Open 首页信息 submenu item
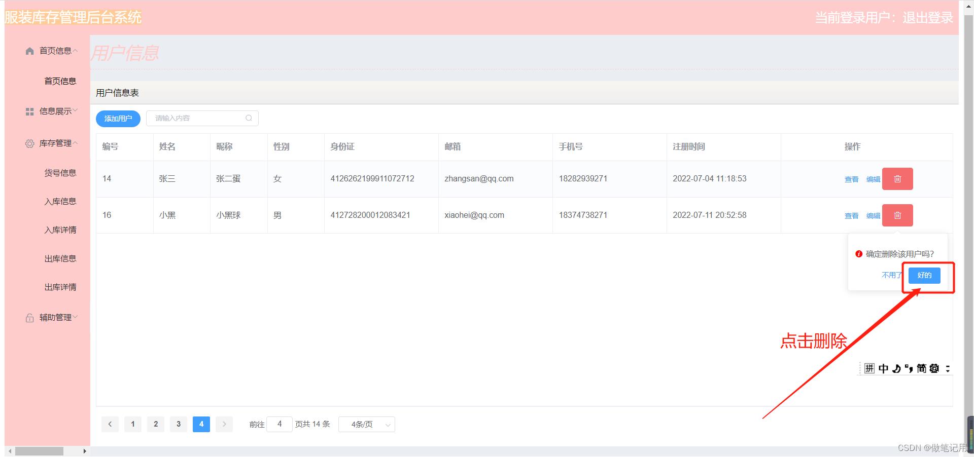 [60, 81]
